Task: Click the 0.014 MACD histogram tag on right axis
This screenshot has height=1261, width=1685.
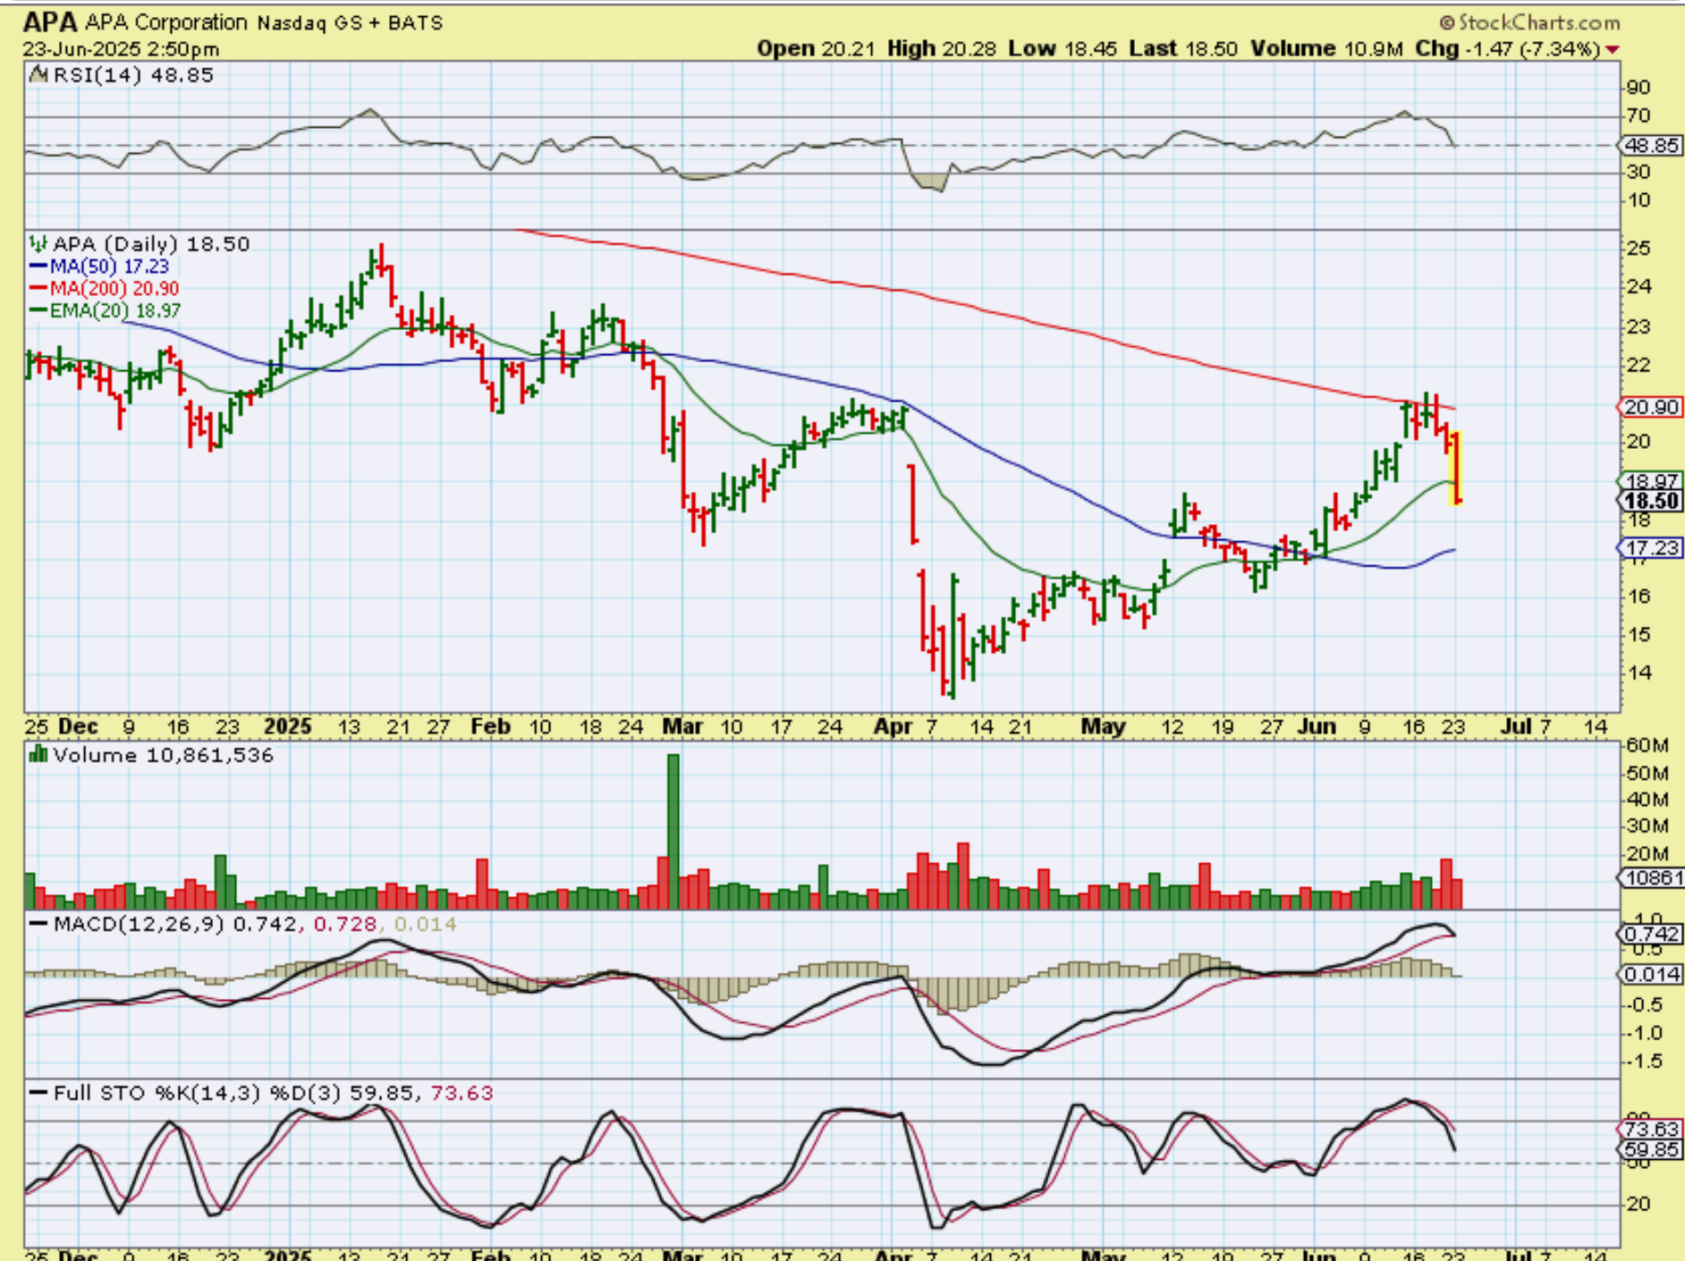Action: 1651,974
